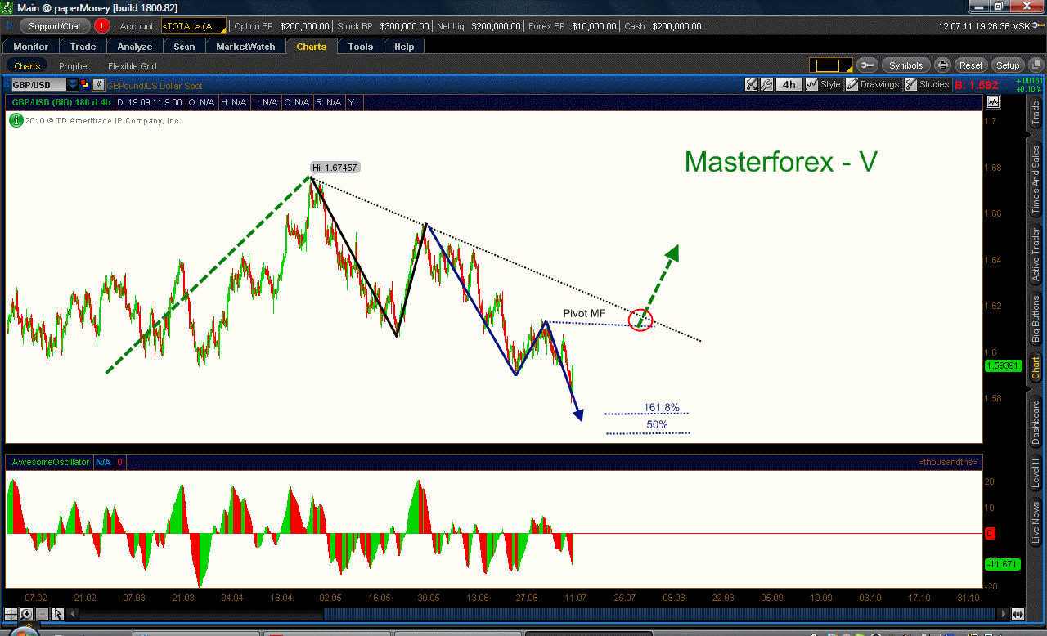This screenshot has width=1047, height=636.
Task: Open the 4h timeframe selector
Action: tap(789, 84)
